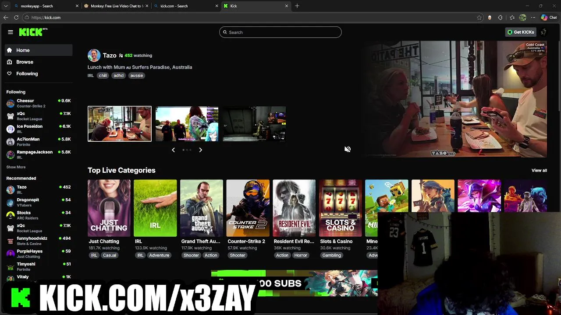The image size is (561, 315).
Task: Open Timyoshi in Recommended list
Action: coord(39,266)
